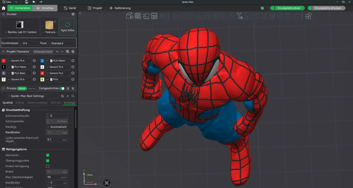Expand the arrow beside Druckplatte drucken
The image size is (353, 188).
[310, 8]
